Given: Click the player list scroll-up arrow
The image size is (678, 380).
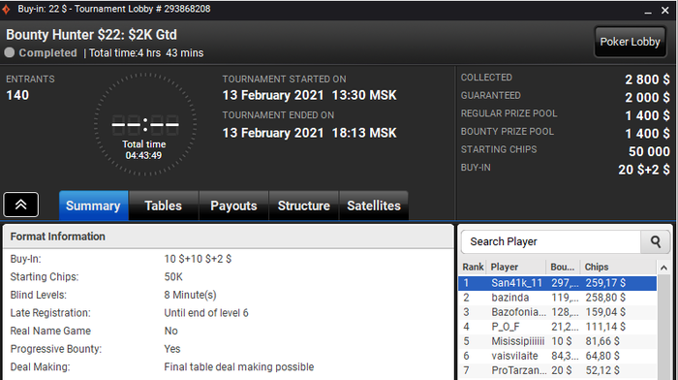Looking at the screenshot, I should pos(663,268).
